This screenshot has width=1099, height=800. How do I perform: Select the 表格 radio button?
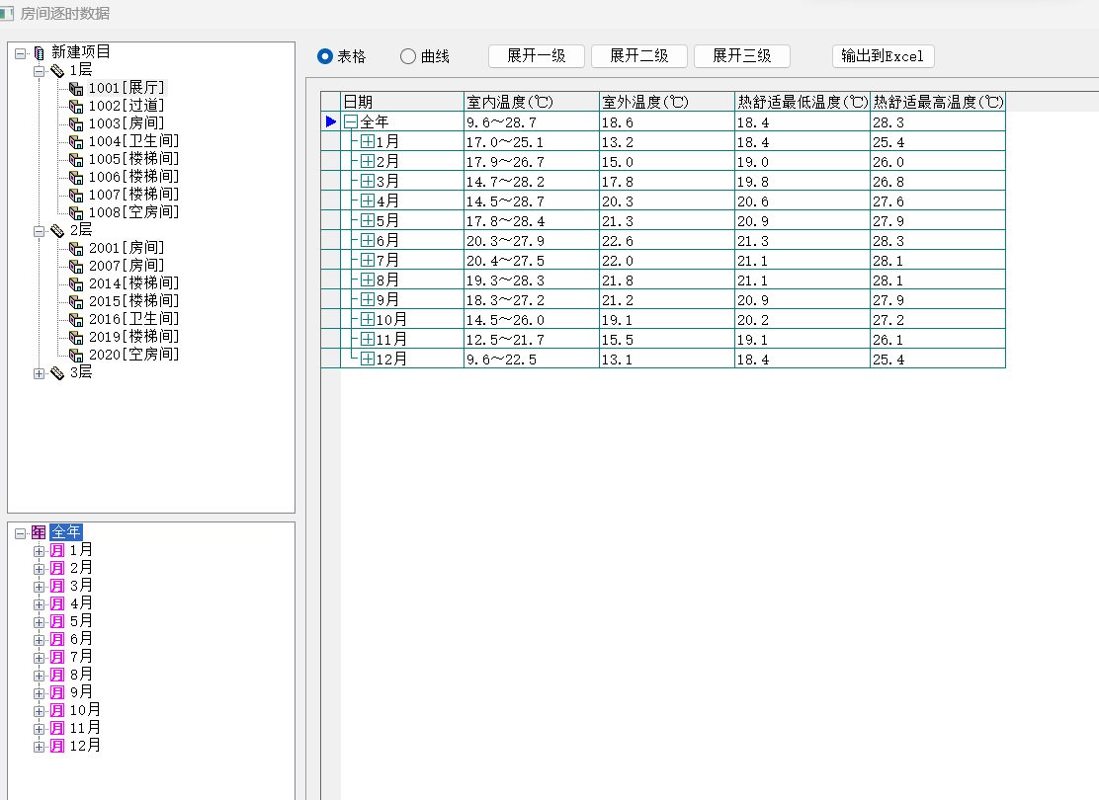pyautogui.click(x=325, y=56)
